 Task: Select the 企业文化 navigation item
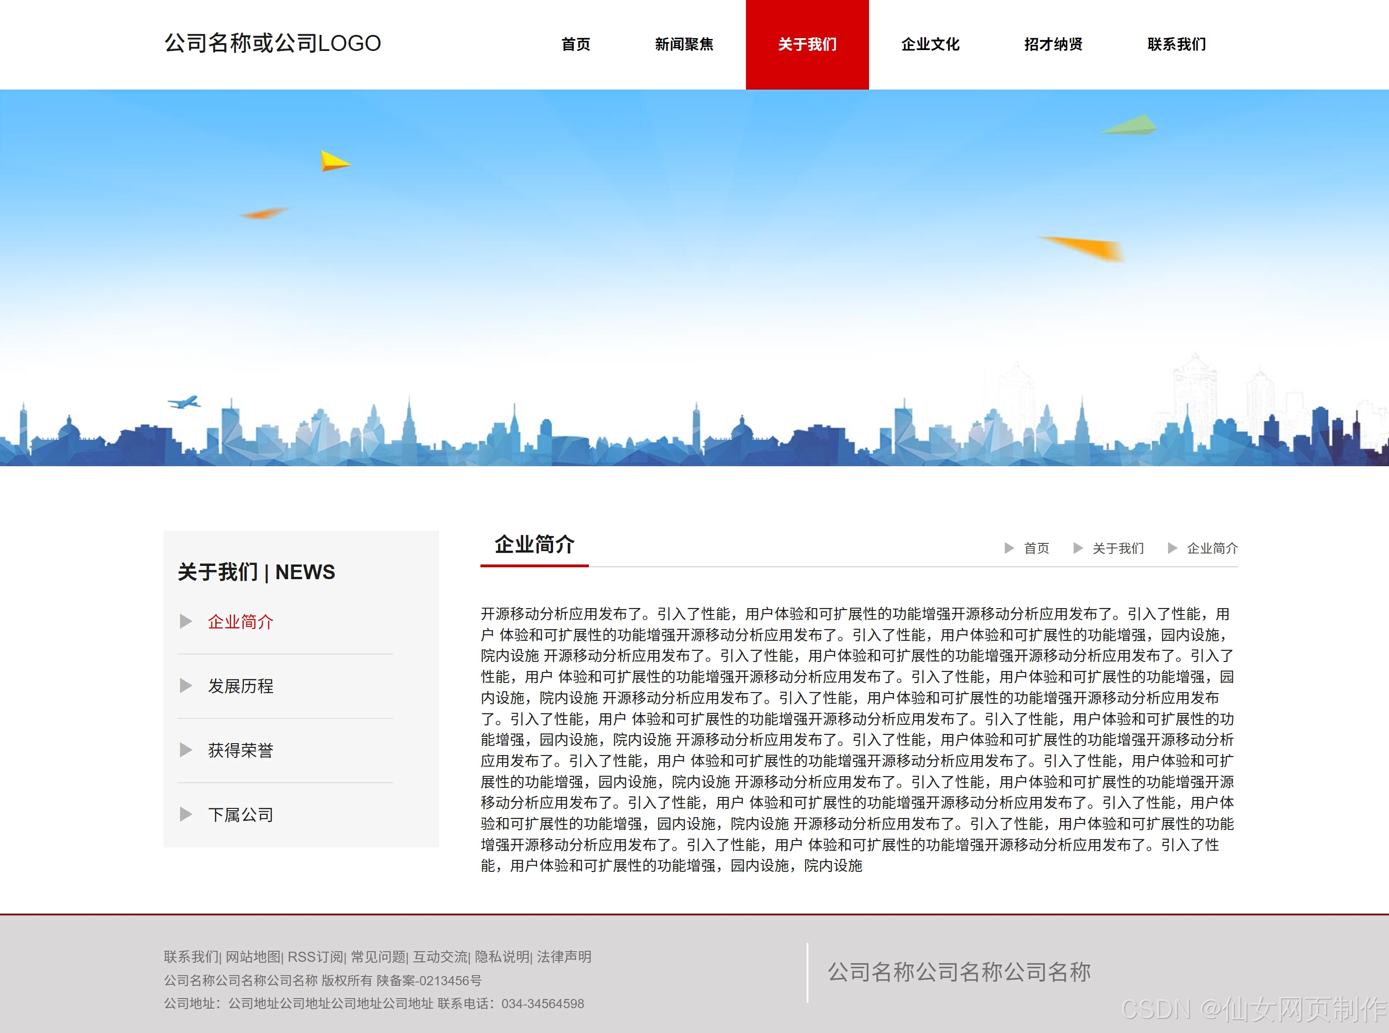tap(931, 44)
